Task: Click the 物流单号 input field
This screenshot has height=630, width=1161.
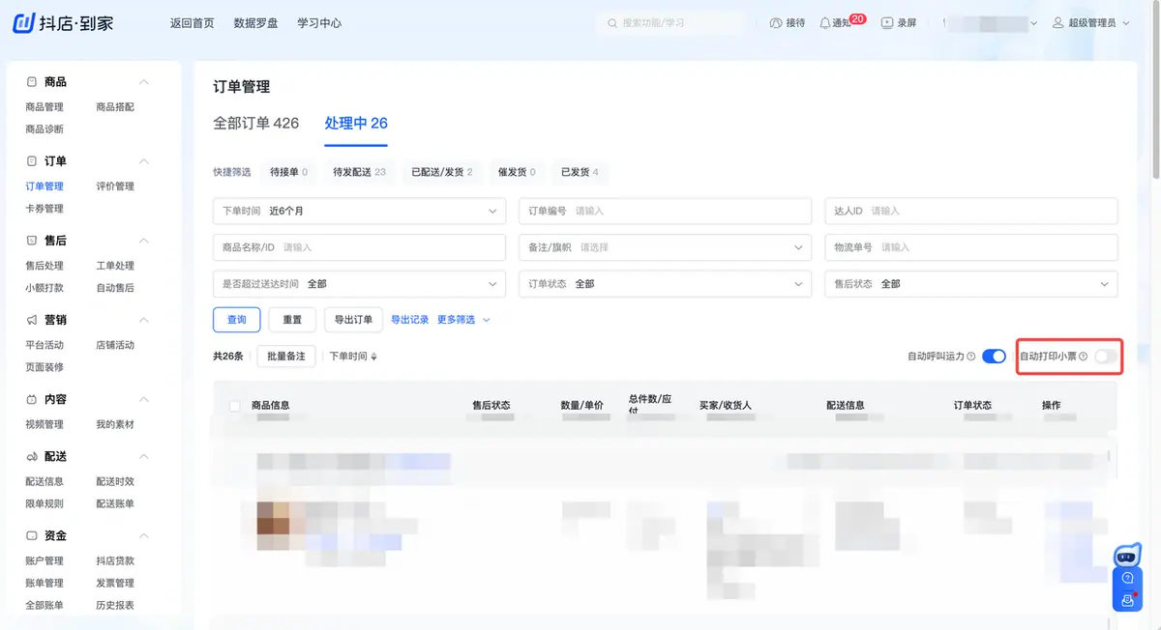Action: point(971,247)
